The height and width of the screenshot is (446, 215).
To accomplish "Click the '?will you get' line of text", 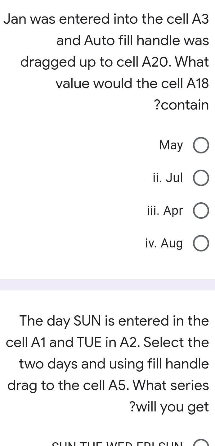I will tap(168, 407).
